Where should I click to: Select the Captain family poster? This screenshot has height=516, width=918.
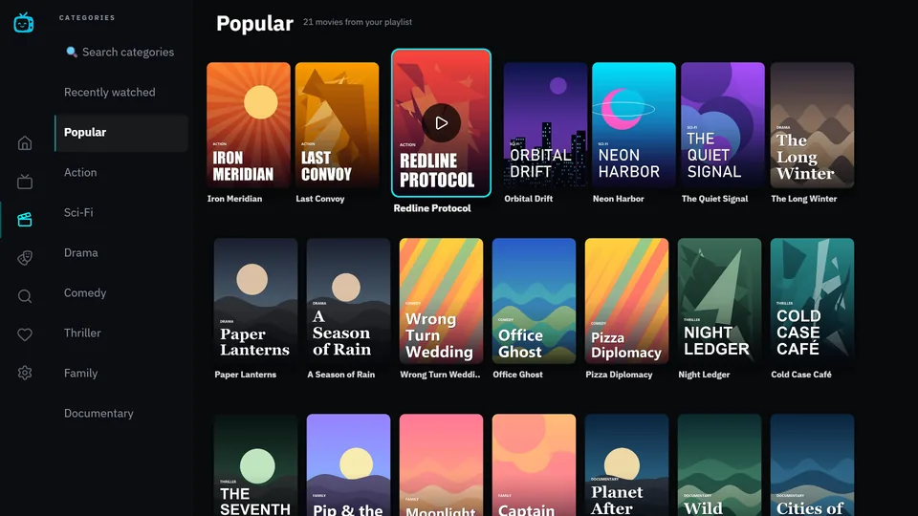pyautogui.click(x=534, y=465)
